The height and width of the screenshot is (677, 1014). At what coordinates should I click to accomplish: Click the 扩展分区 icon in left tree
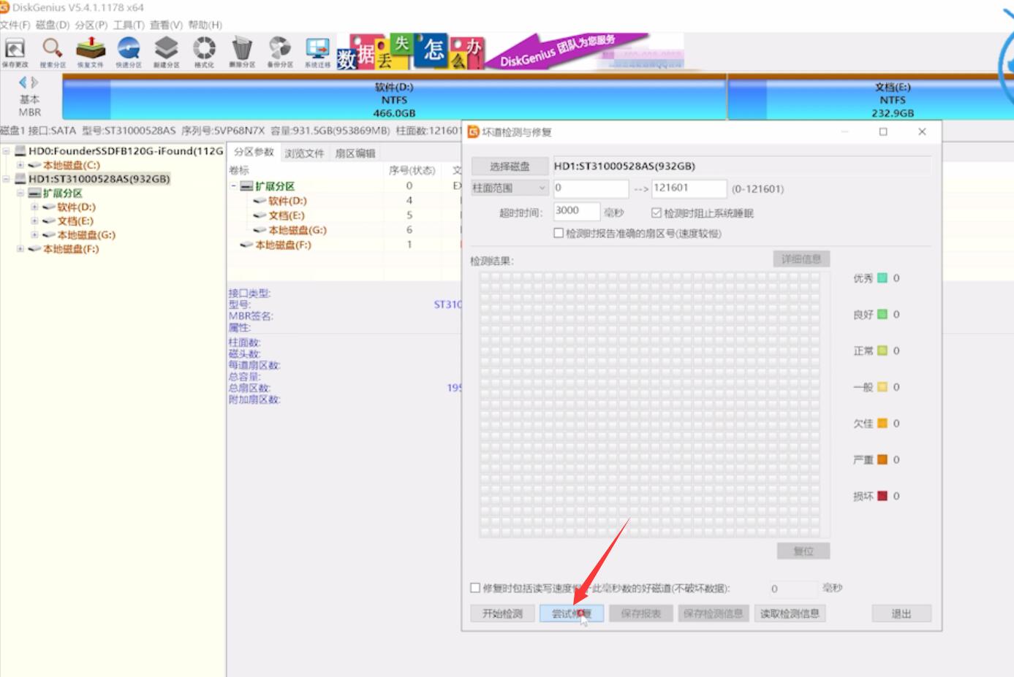coord(34,194)
